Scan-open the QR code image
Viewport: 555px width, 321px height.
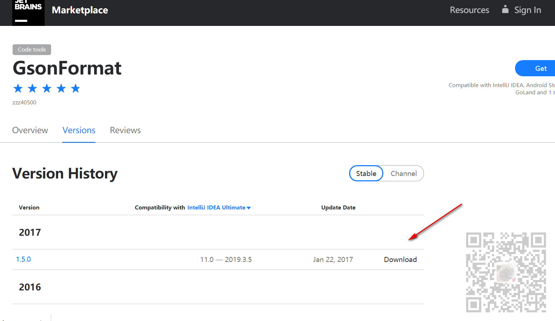(x=506, y=272)
